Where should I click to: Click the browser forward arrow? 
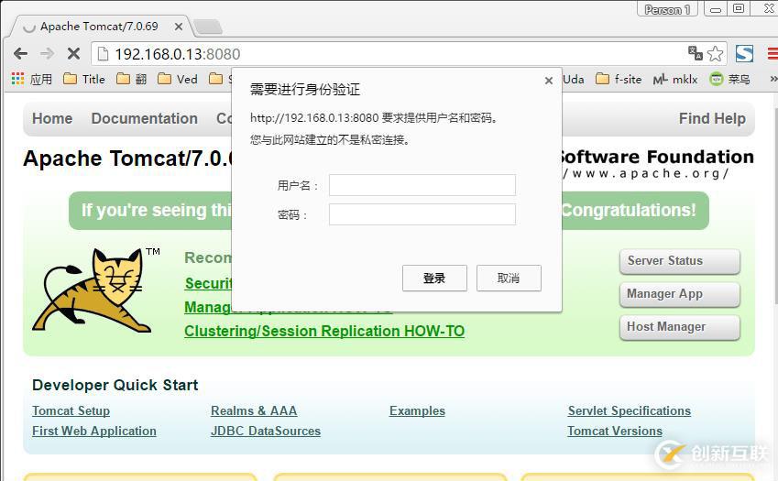point(47,53)
